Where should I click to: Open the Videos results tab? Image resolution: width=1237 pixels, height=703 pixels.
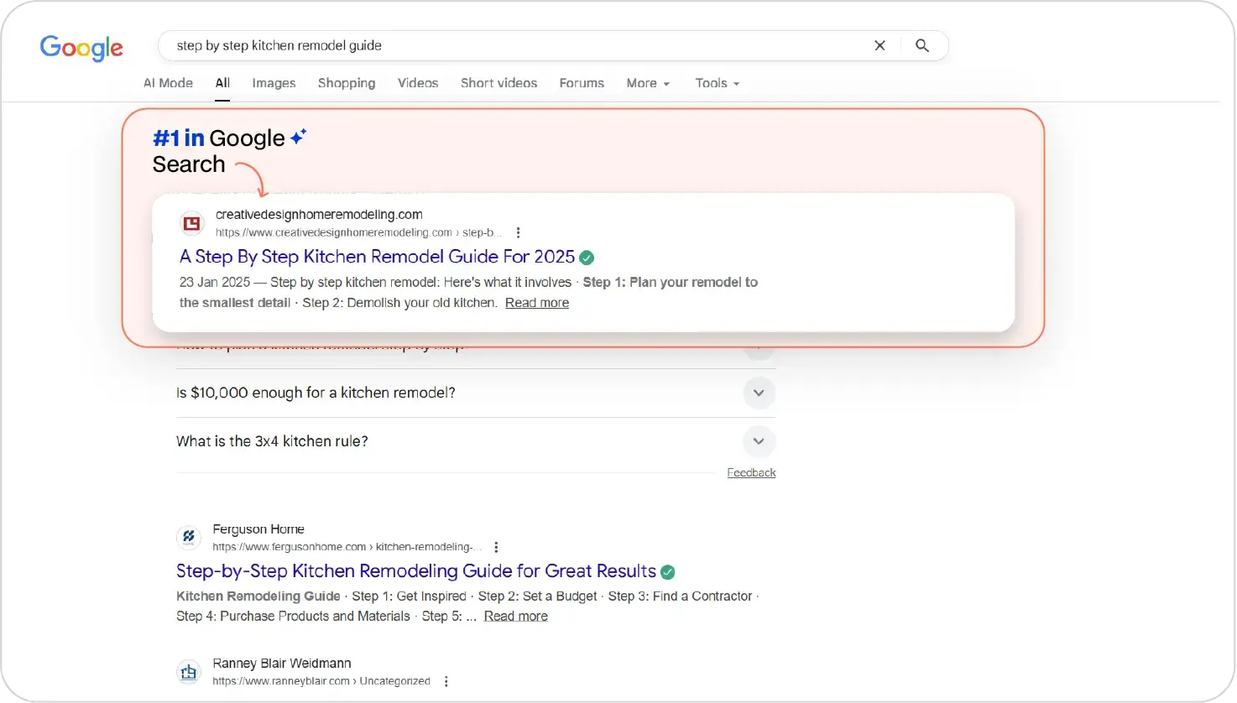point(418,83)
